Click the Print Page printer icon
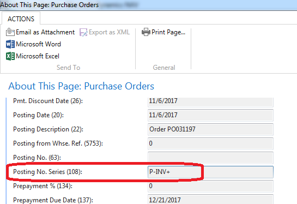 coord(146,32)
